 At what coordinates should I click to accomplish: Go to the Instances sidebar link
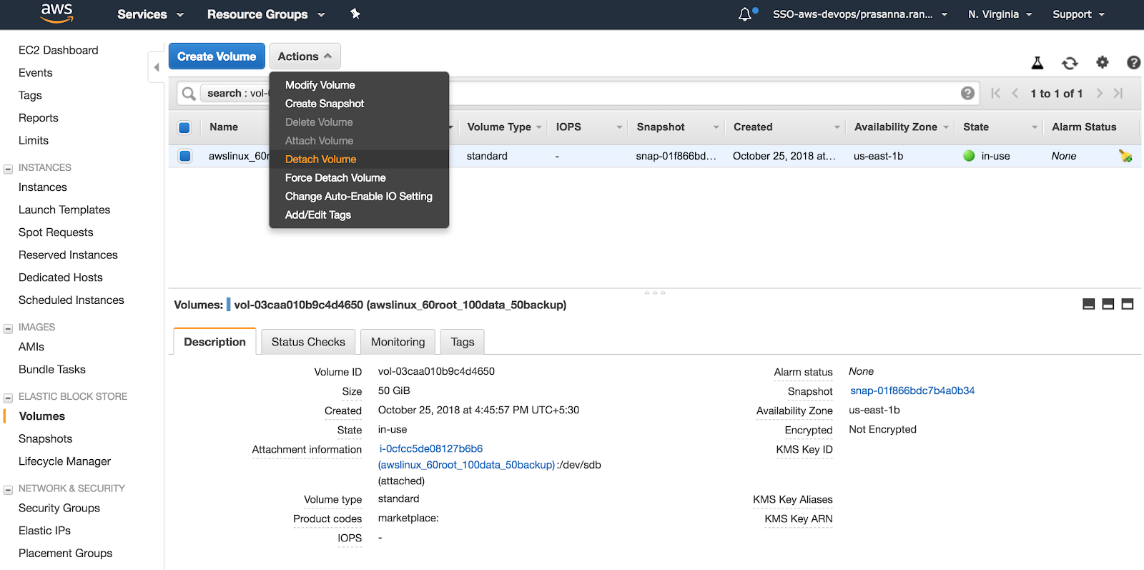click(43, 187)
